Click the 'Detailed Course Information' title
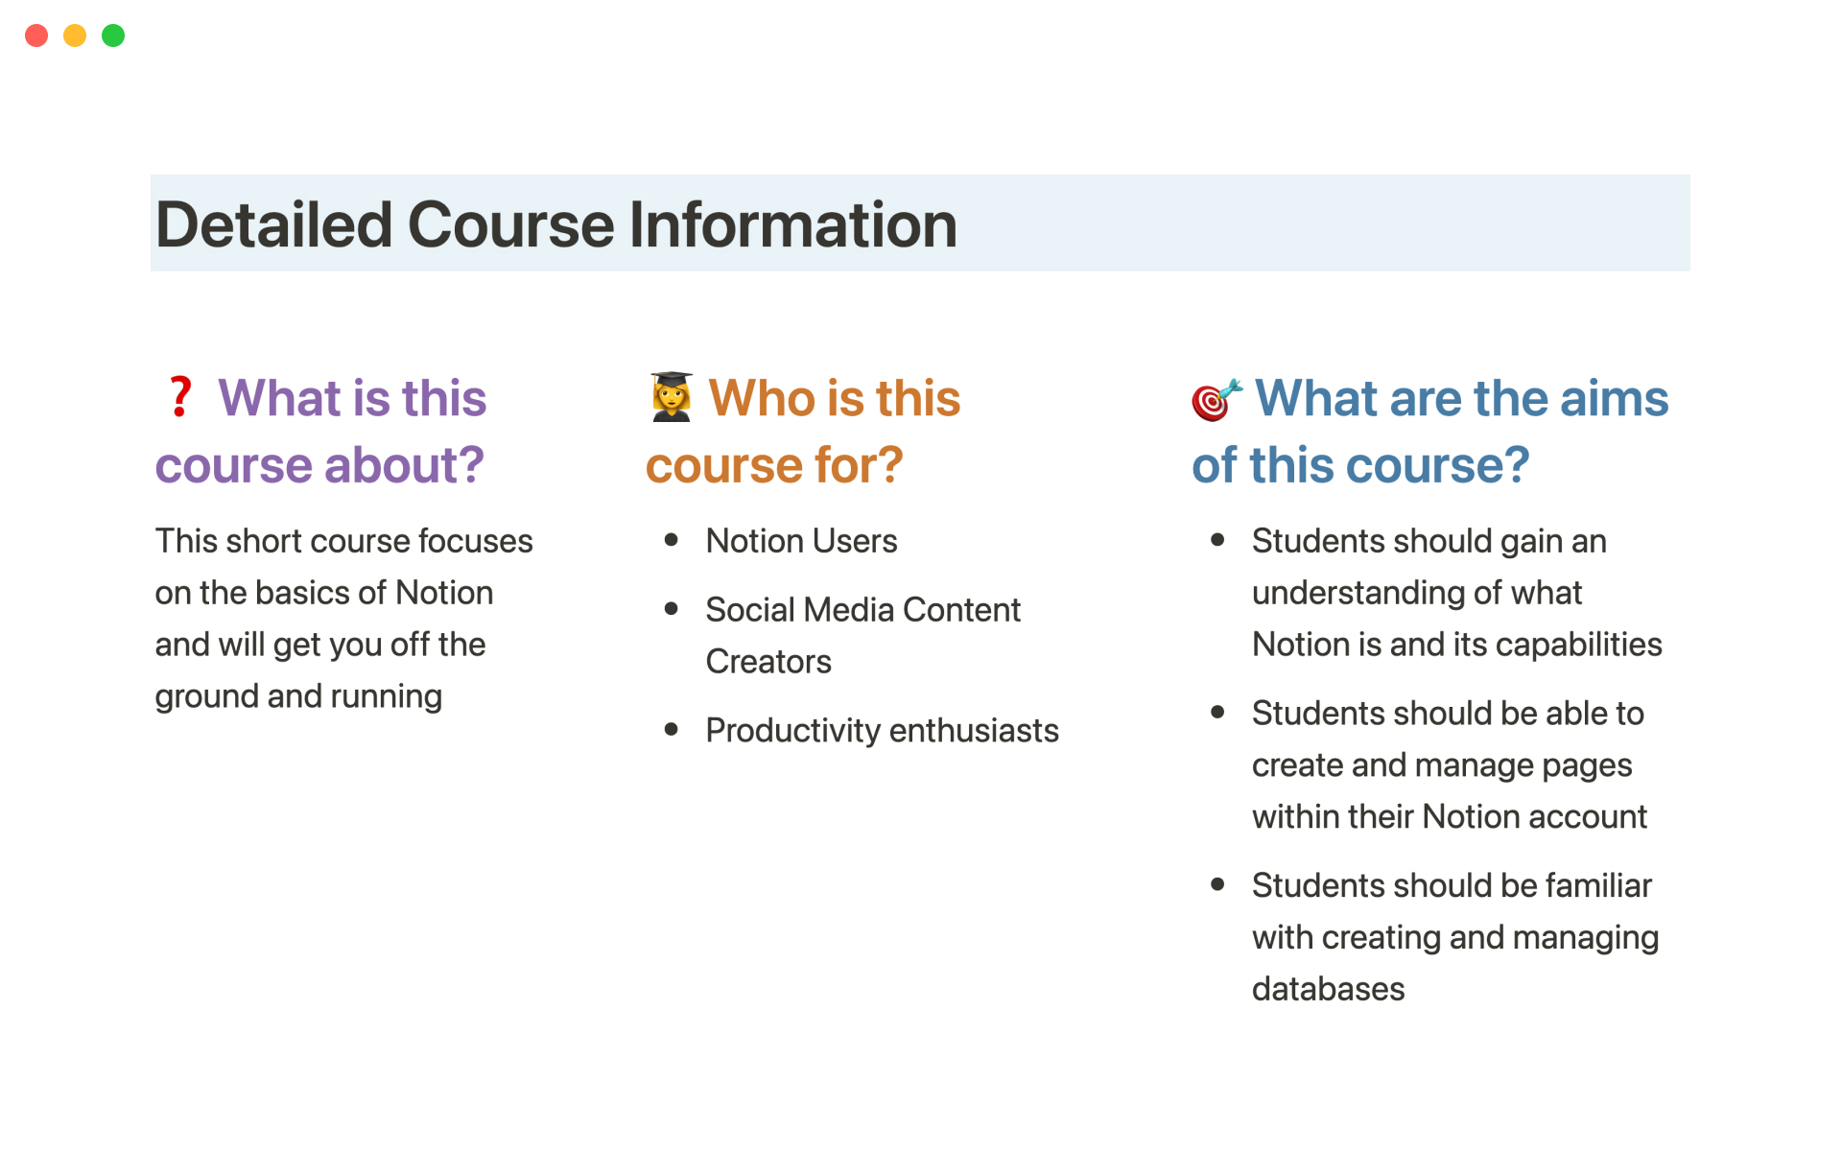Image resolution: width=1842 pixels, height=1151 pixels. (x=556, y=224)
